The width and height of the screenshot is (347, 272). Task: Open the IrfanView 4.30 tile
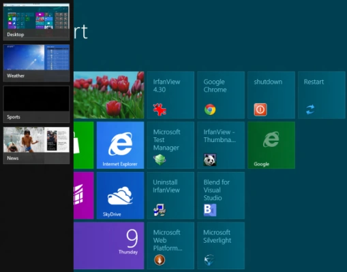170,95
